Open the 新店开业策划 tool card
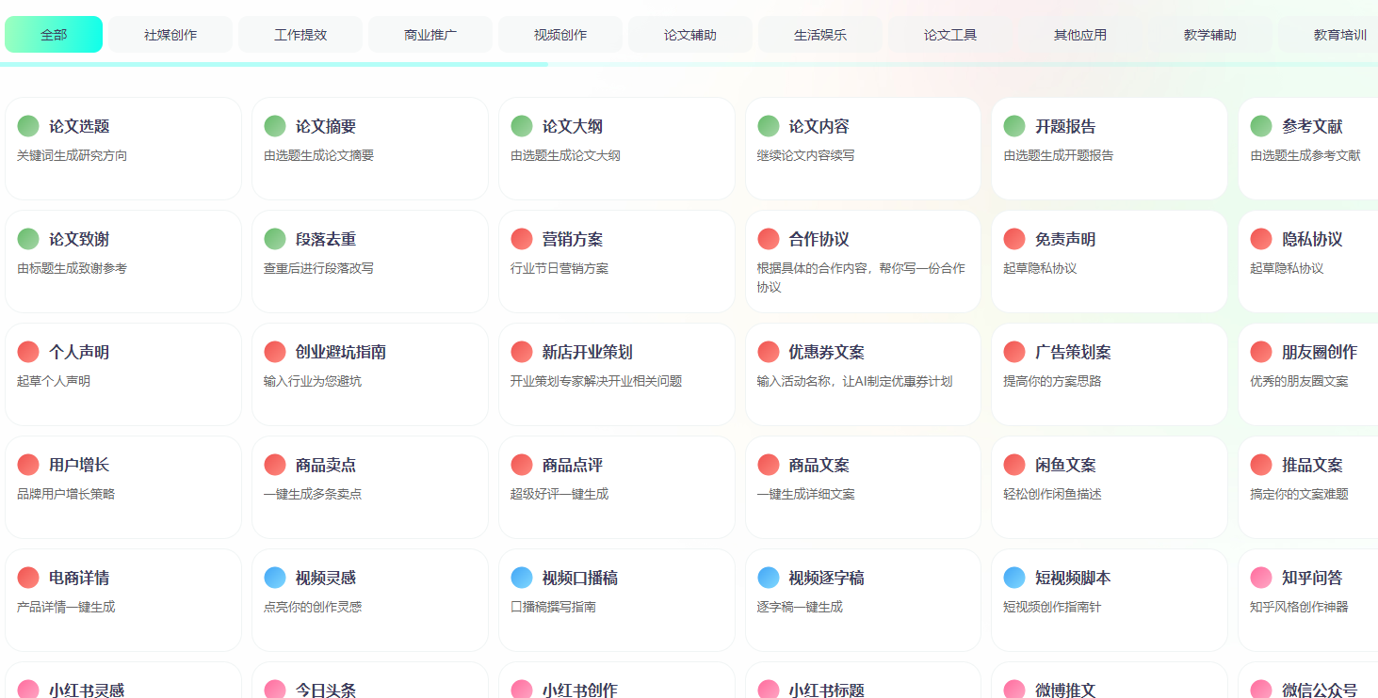This screenshot has height=698, width=1378. [x=616, y=374]
